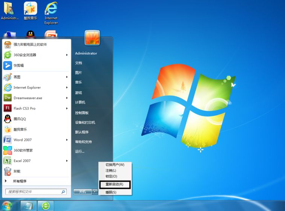Select 睡眠(S) in the power menu

[111, 192]
